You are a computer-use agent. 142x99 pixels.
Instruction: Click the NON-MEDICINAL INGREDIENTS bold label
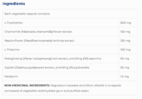coord(27,85)
